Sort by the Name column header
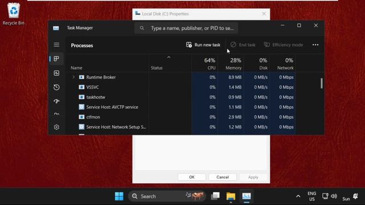Image resolution: width=365 pixels, height=205 pixels. click(x=76, y=68)
